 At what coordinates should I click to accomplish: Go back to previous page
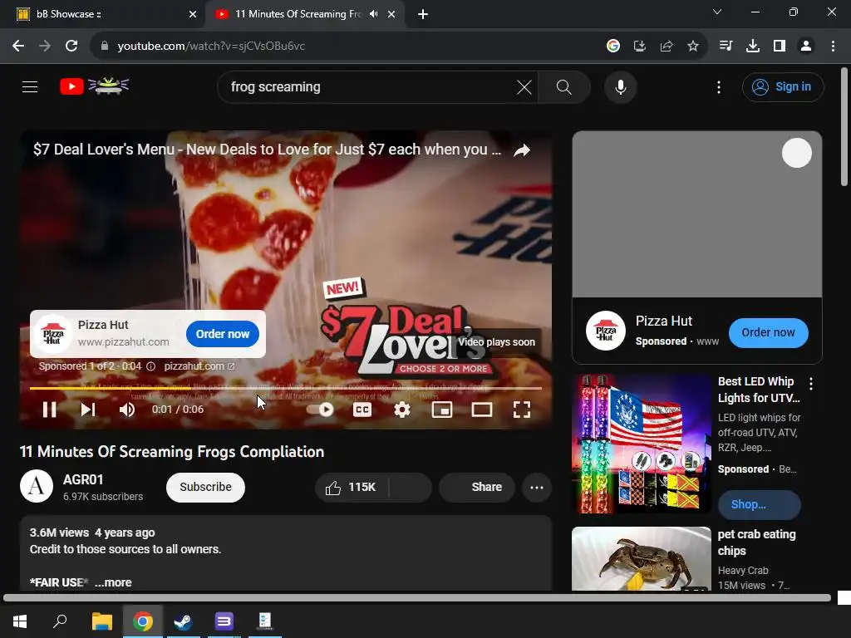pos(18,47)
